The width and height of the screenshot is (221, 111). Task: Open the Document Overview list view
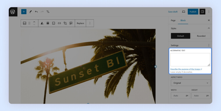(x=48, y=12)
